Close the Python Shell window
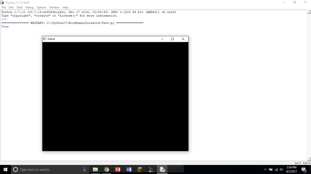The width and height of the screenshot is (311, 174). click(x=305, y=2)
